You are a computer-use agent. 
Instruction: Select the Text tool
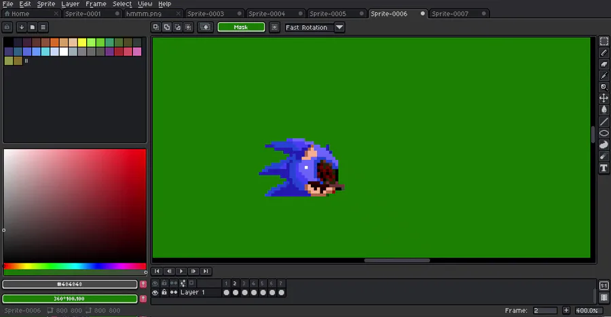[604, 168]
